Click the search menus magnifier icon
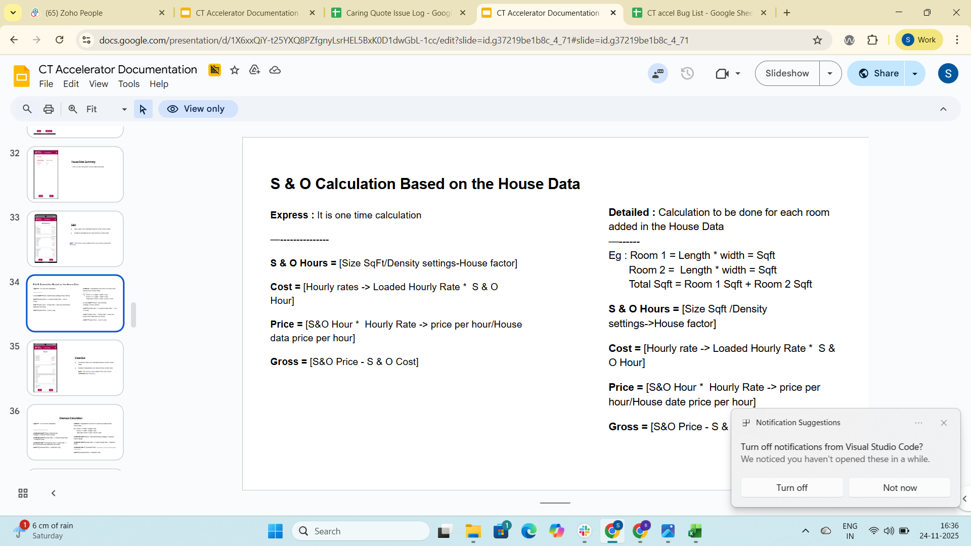 pos(27,109)
